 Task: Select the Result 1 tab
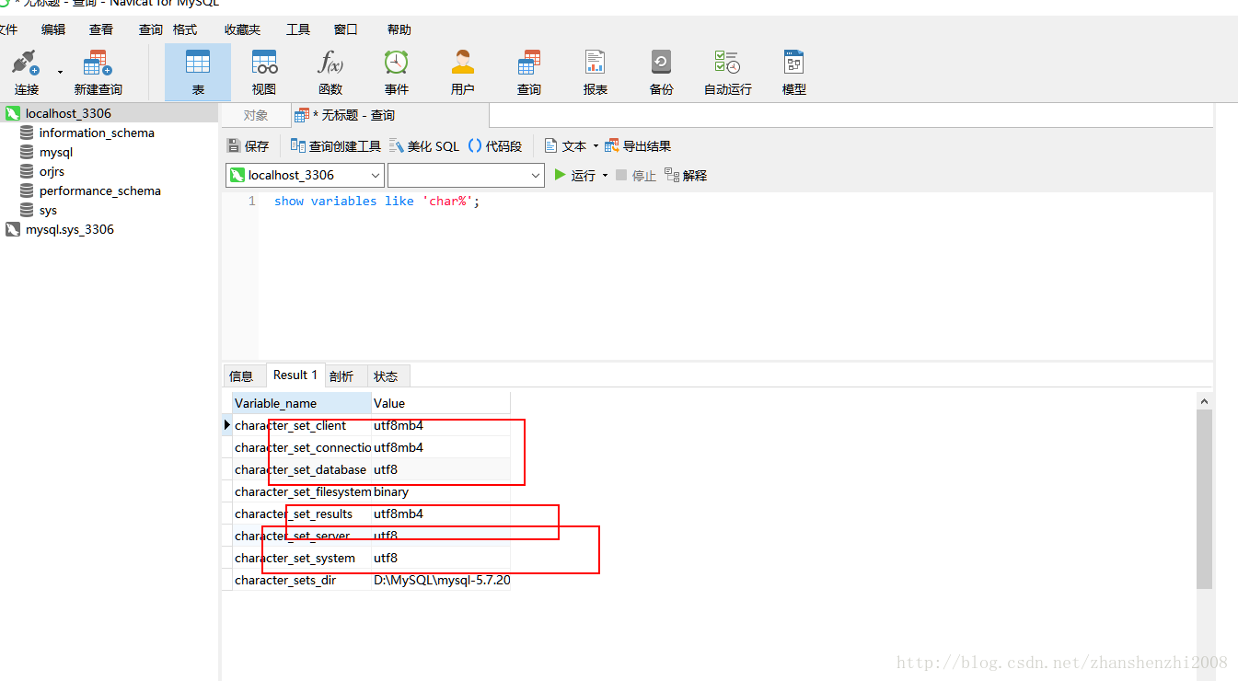pos(295,375)
